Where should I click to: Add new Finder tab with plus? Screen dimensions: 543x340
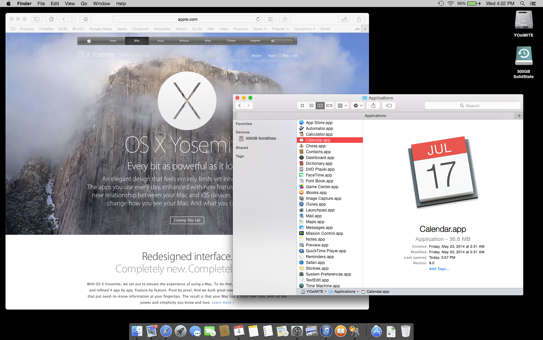click(x=519, y=116)
